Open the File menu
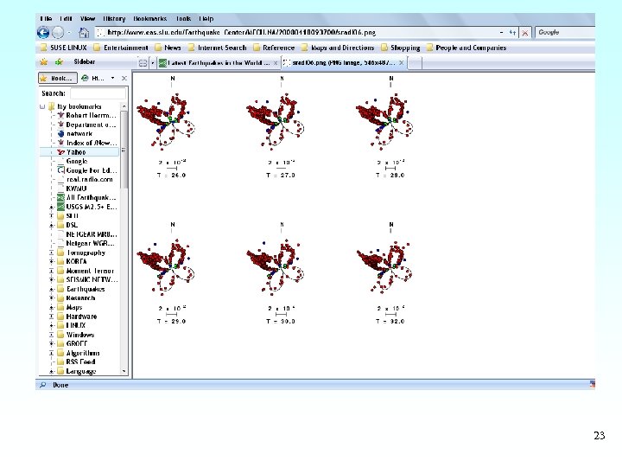This screenshot has height=467, width=622. pyautogui.click(x=46, y=19)
